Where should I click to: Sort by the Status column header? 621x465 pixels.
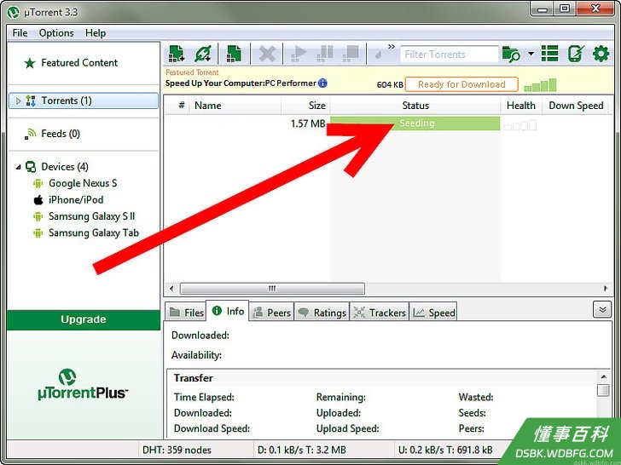(415, 106)
